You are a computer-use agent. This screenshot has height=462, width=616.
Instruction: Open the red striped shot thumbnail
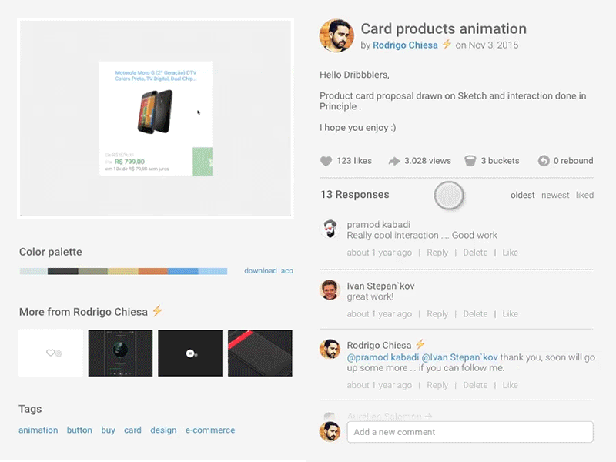pyautogui.click(x=259, y=353)
